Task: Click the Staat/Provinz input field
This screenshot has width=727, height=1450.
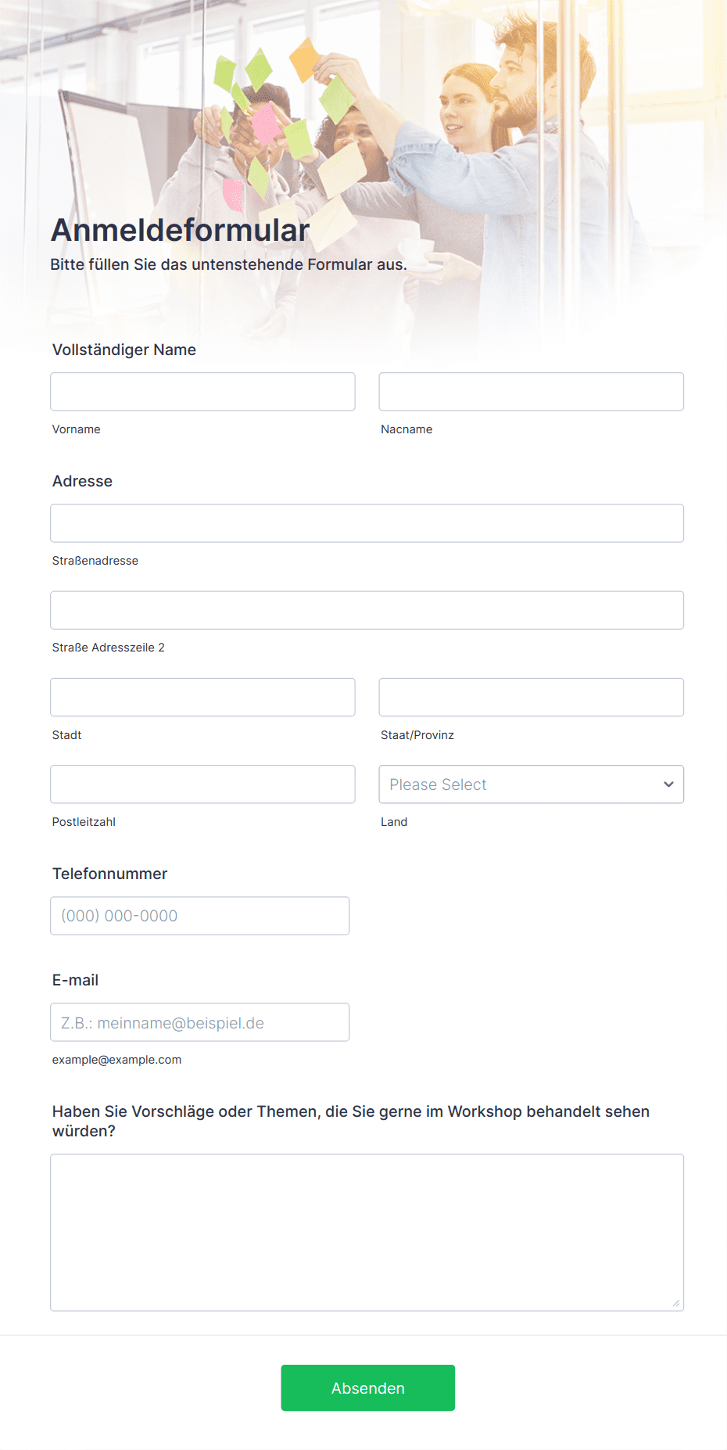Action: pos(531,697)
